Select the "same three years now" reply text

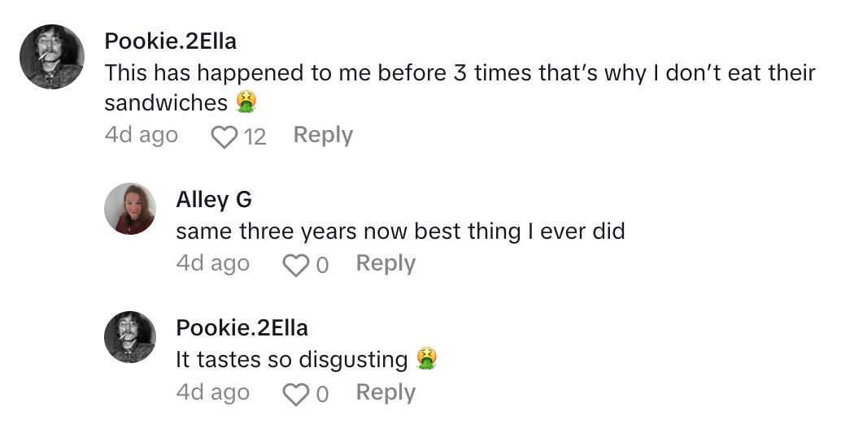[400, 231]
